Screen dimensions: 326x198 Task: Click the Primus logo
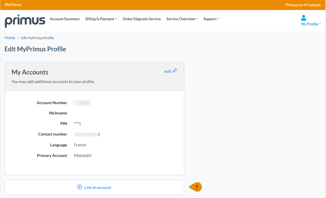point(25,21)
